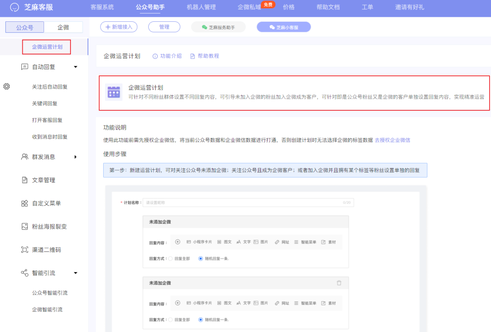Viewport: 491px width, 332px height.
Task: Open 关键词回复 in the sidebar
Action: point(45,103)
